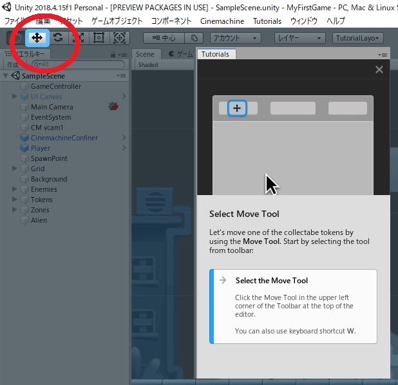Select the combined Transform tool

tap(119, 38)
